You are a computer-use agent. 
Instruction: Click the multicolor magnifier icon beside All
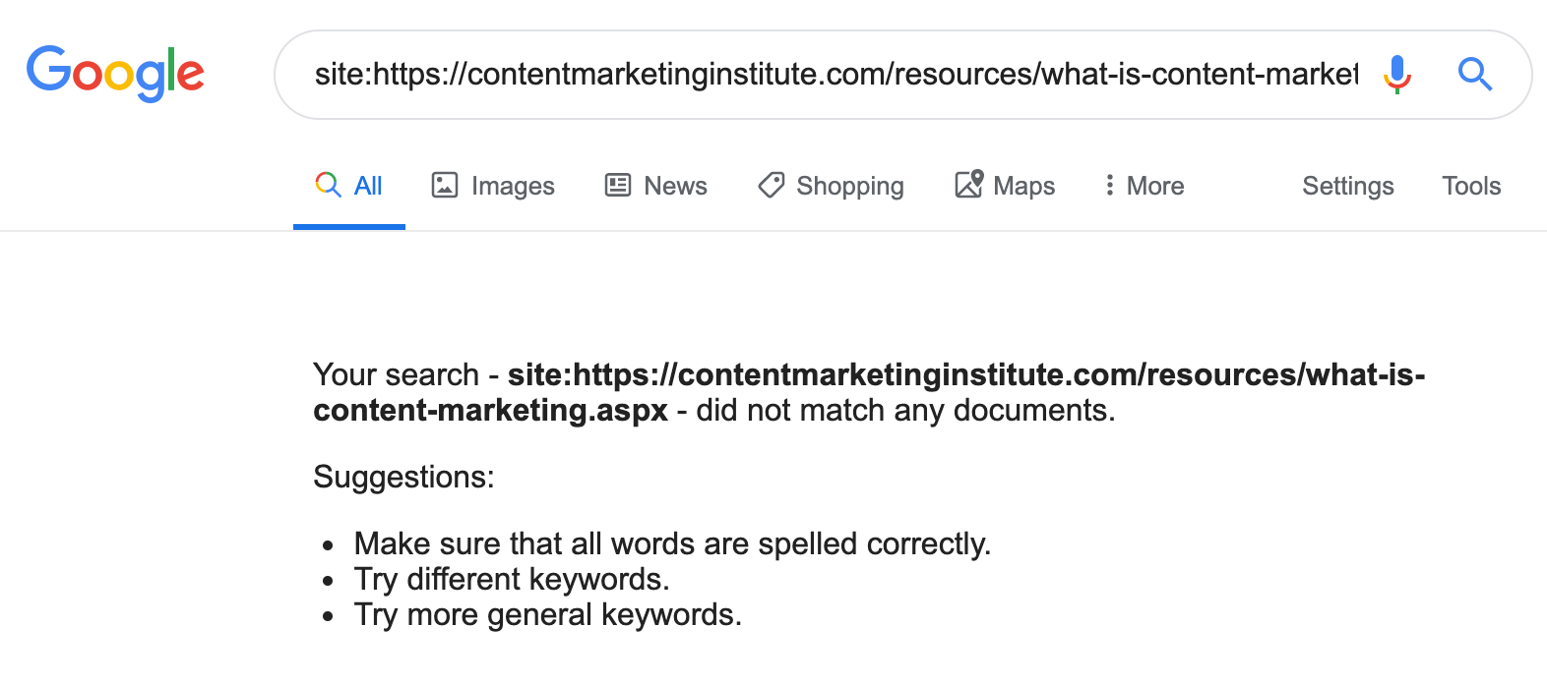click(x=328, y=185)
